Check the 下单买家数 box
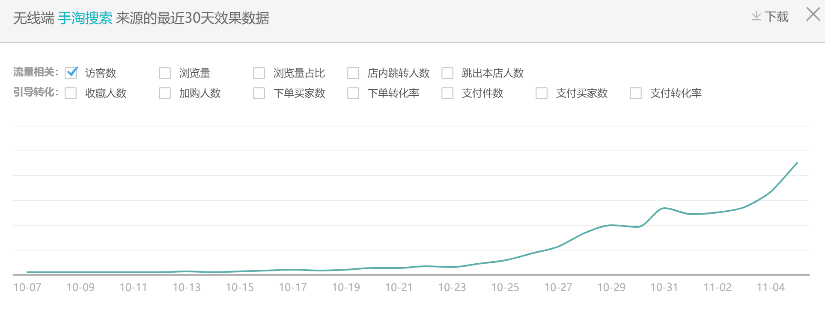 pyautogui.click(x=259, y=93)
